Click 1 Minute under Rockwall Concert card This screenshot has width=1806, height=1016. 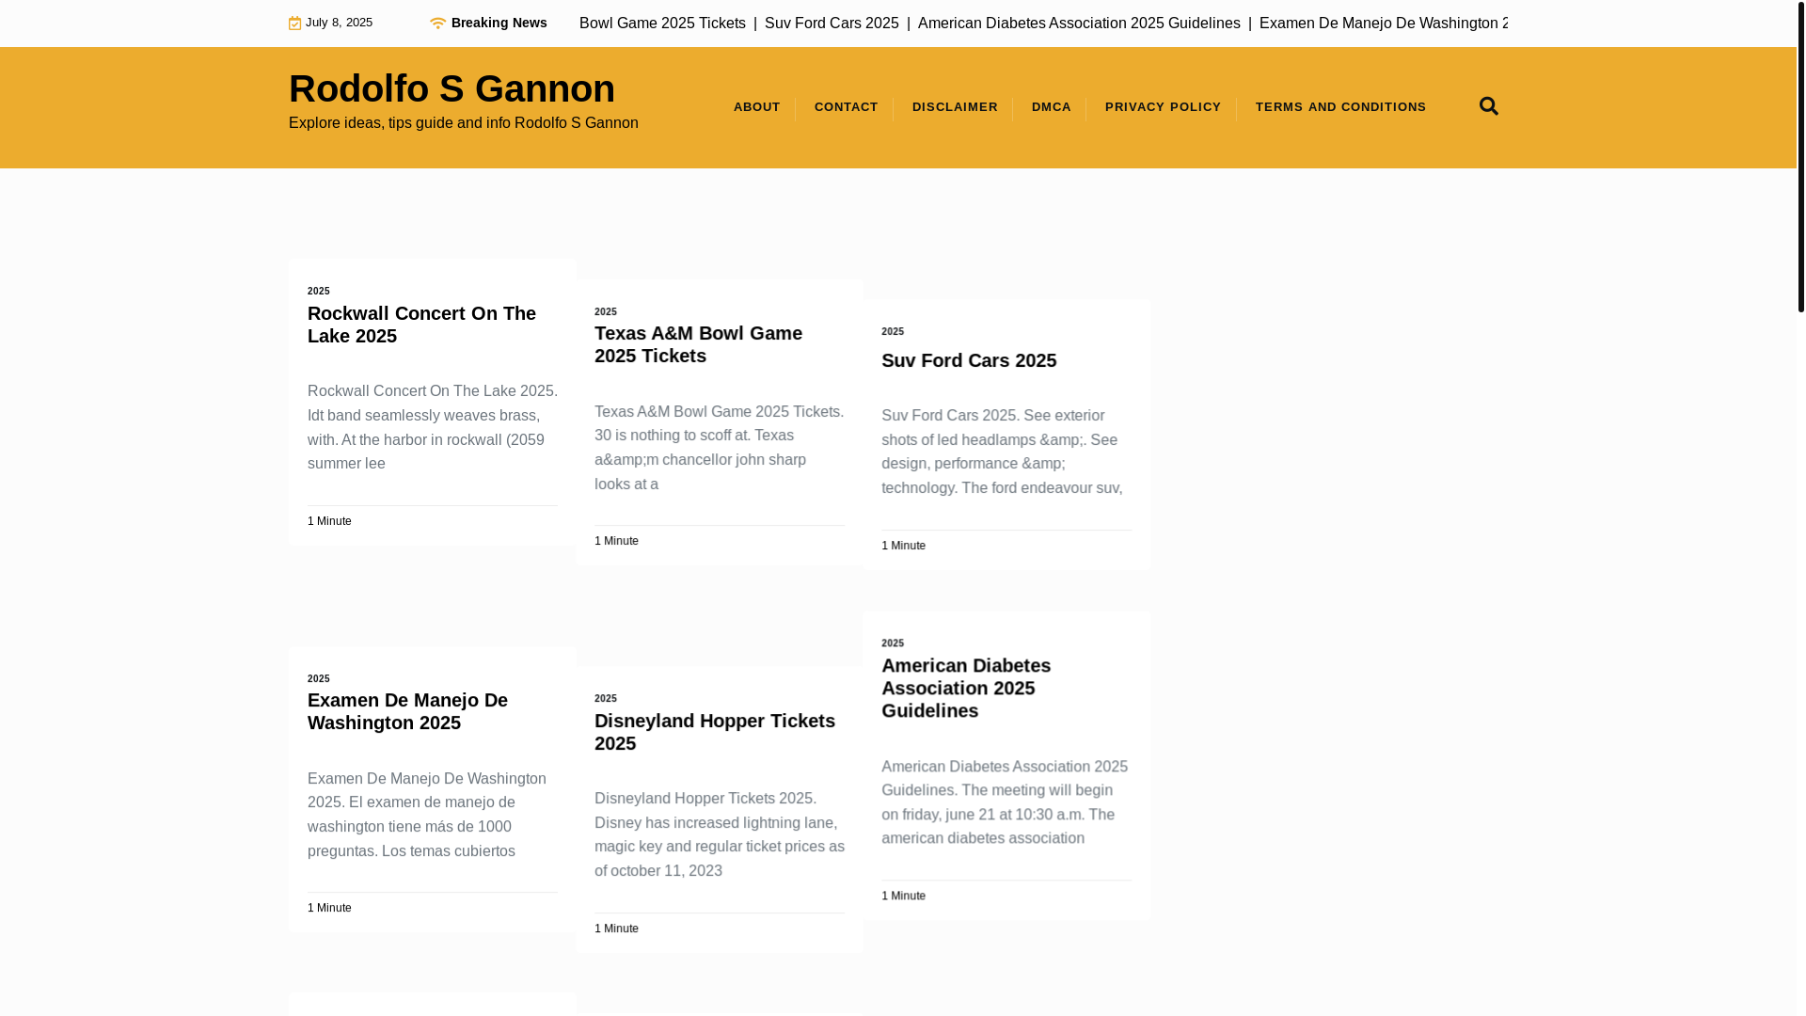(x=329, y=521)
